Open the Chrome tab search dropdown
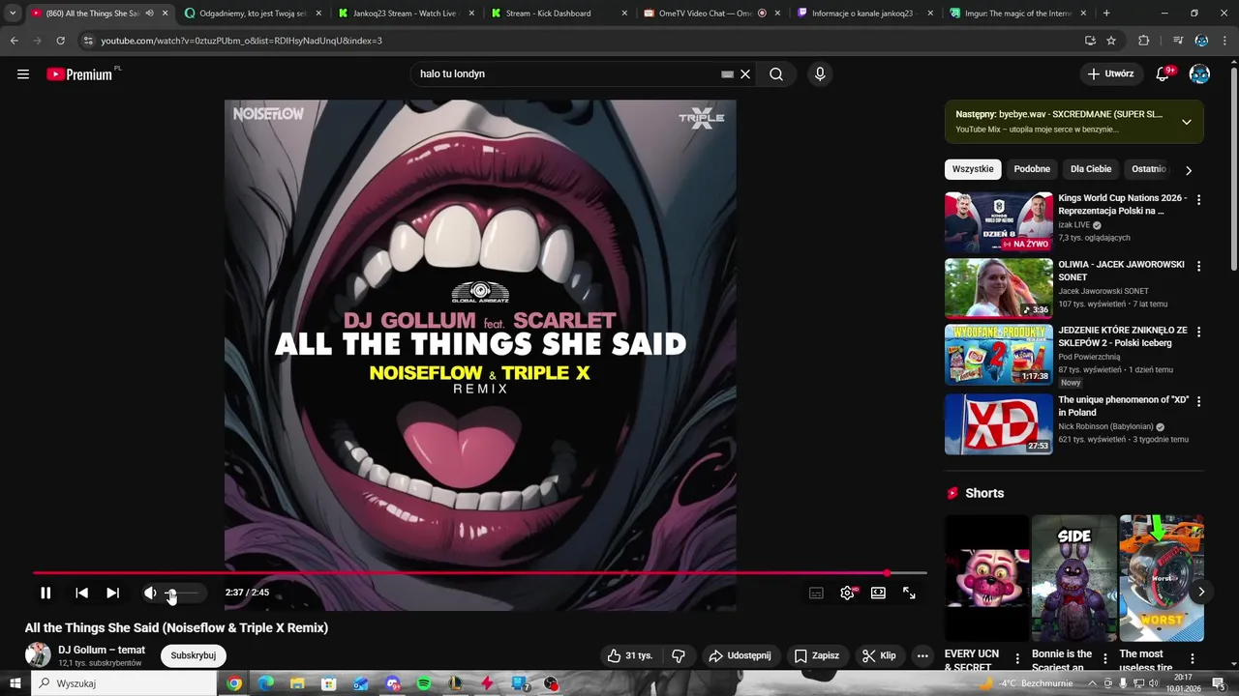This screenshot has width=1239, height=696. [13, 14]
